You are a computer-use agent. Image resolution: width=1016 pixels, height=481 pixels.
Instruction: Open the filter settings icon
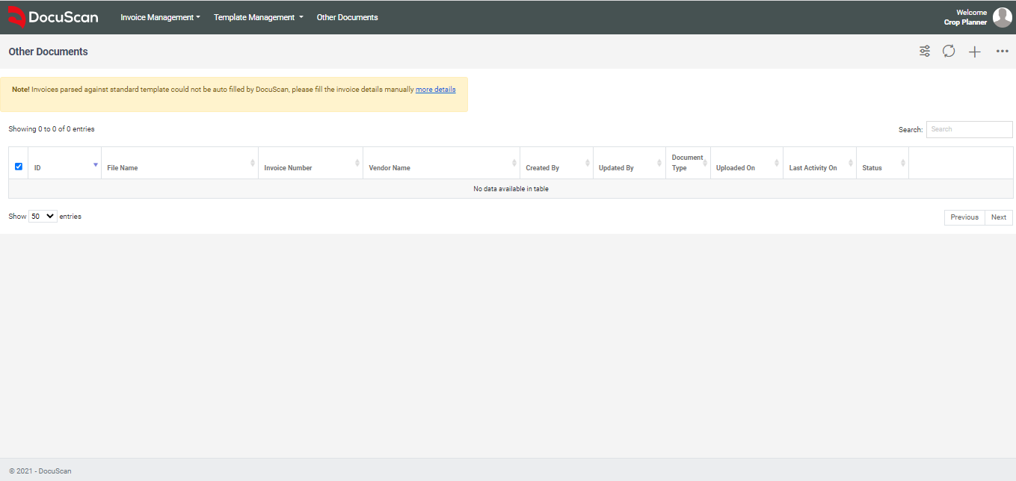click(x=925, y=52)
